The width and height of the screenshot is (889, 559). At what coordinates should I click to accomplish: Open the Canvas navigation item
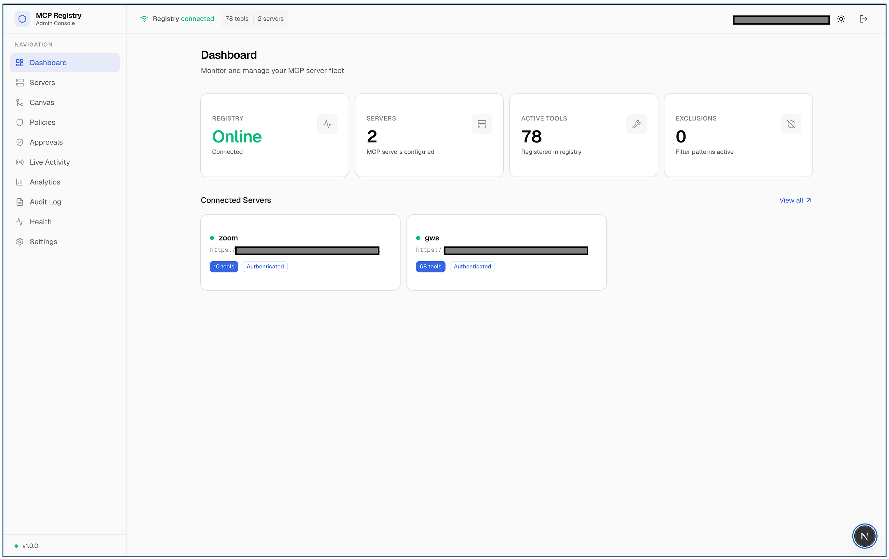(65, 102)
